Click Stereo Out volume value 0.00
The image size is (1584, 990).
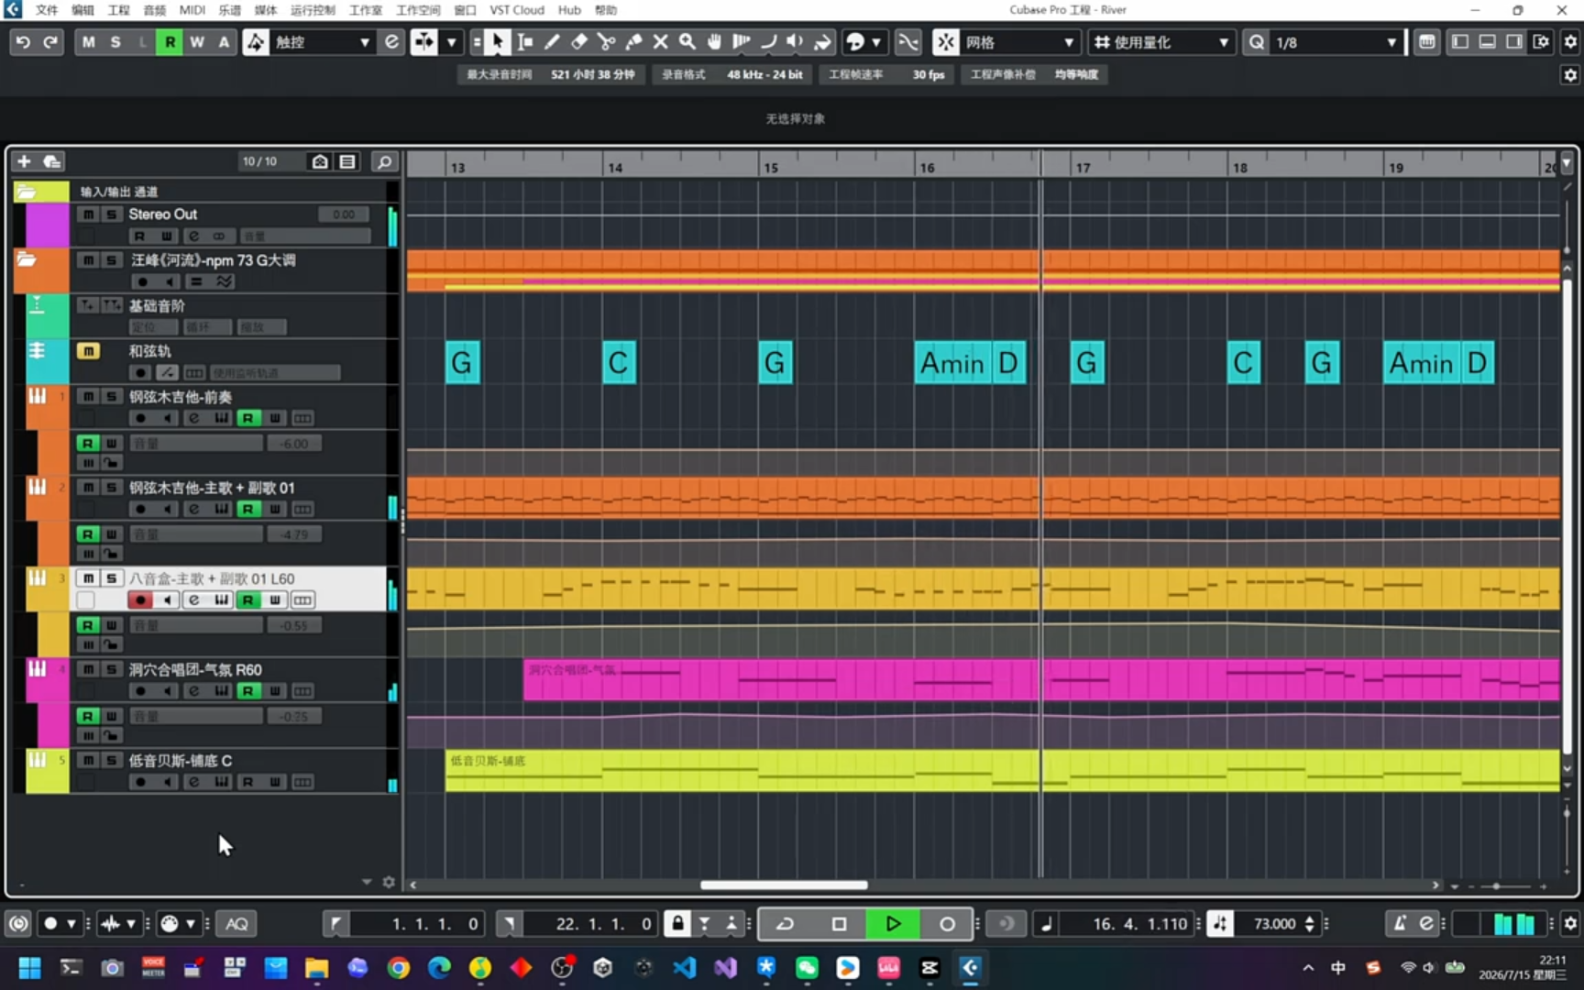tap(344, 214)
